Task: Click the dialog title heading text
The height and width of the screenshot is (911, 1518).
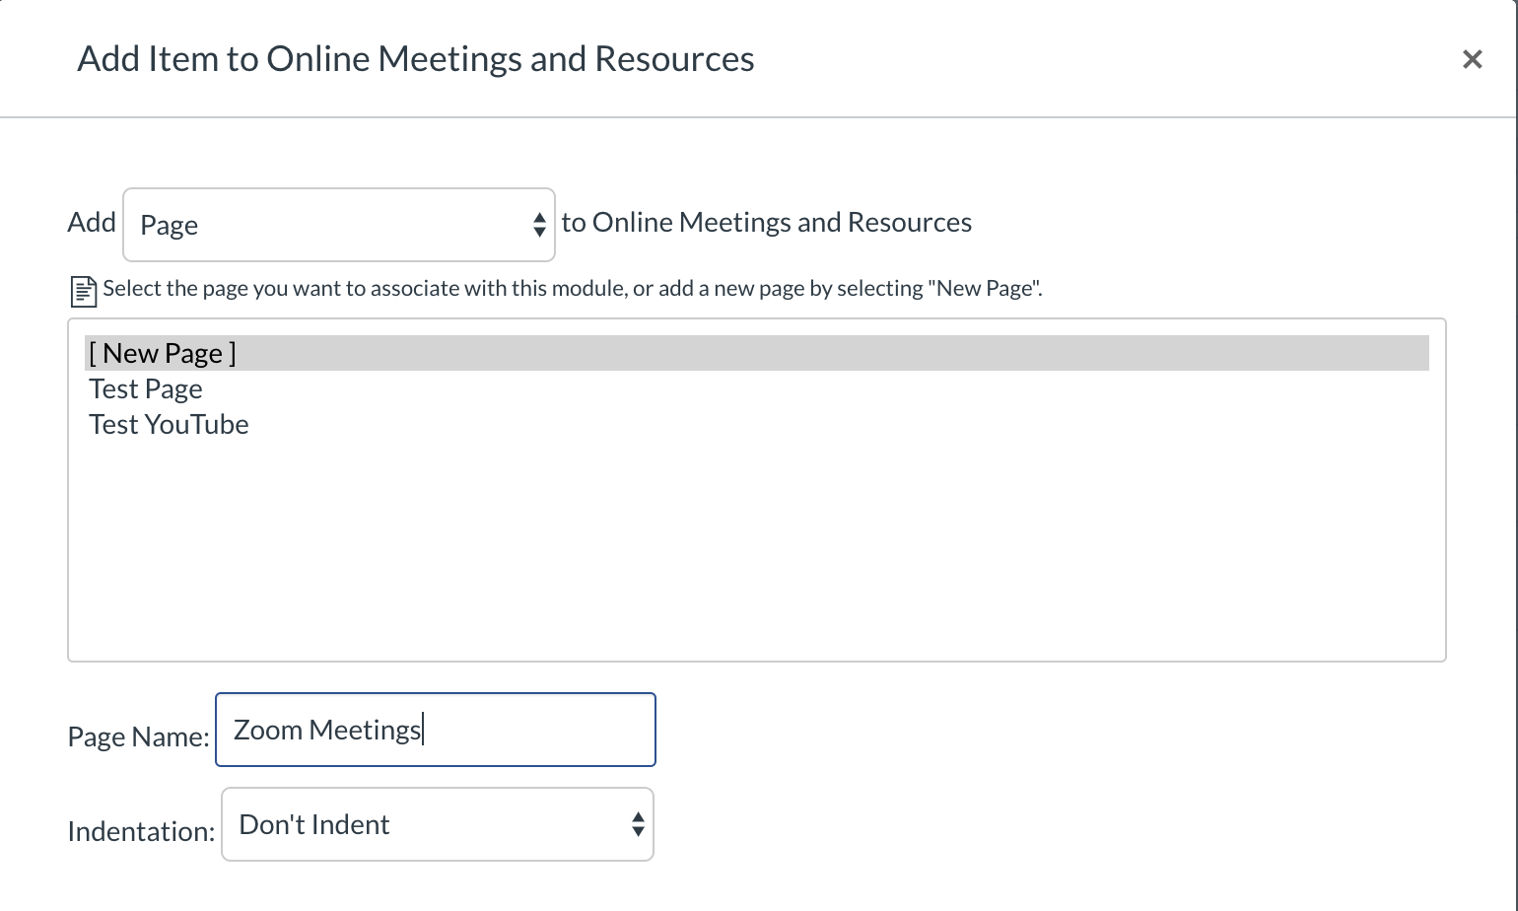Action: point(415,59)
